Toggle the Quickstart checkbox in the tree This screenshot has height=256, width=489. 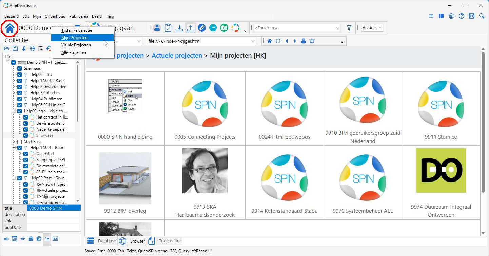pyautogui.click(x=25, y=154)
